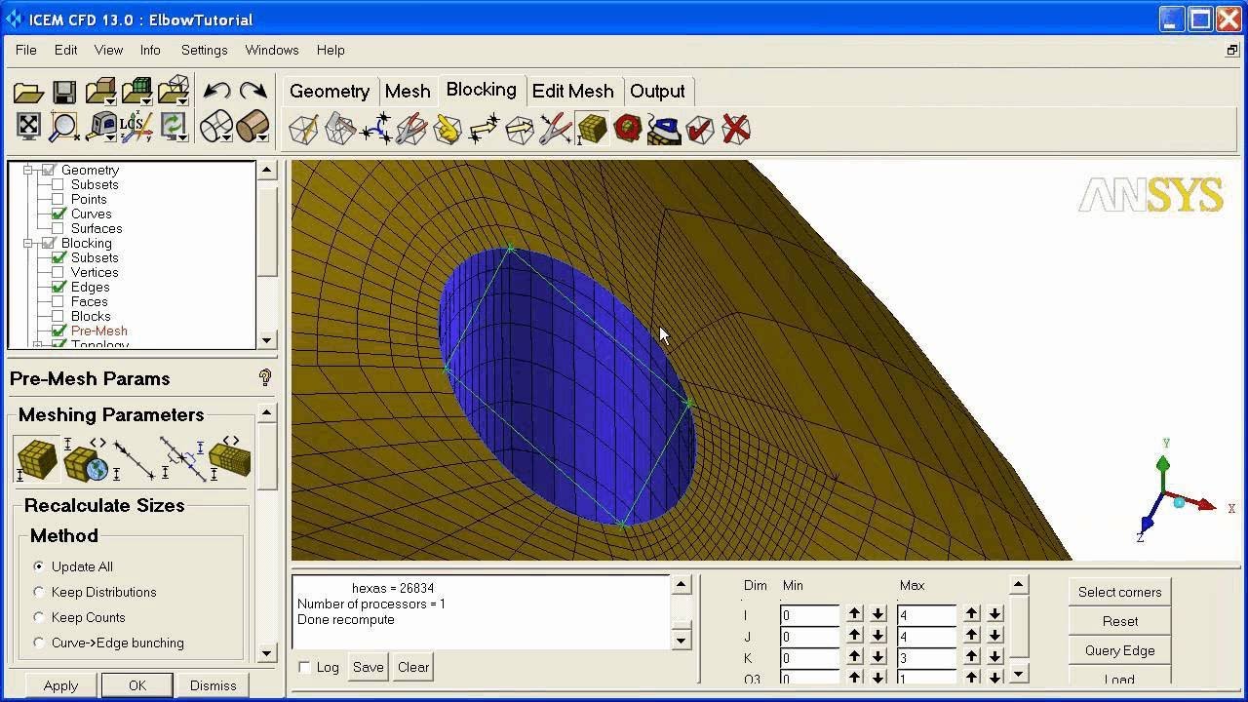Decrease the I Max index value
Viewport: 1248px width, 702px height.
tap(994, 614)
